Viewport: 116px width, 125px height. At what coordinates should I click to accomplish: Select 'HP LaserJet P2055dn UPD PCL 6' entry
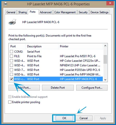click(x=80, y=70)
